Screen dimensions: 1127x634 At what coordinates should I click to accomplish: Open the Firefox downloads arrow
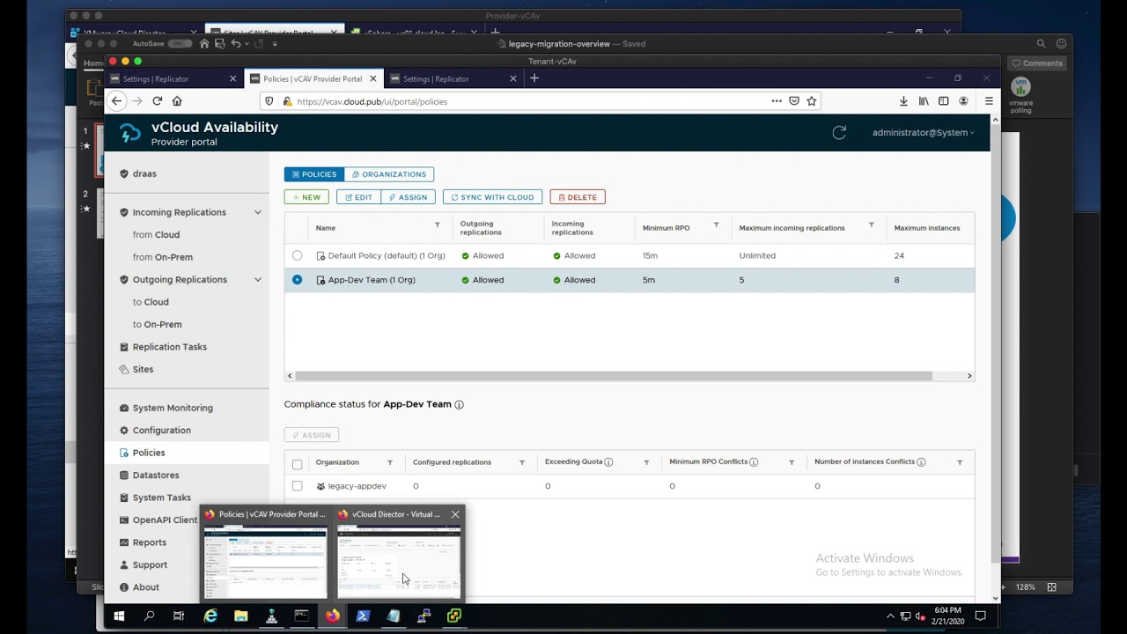(x=904, y=101)
